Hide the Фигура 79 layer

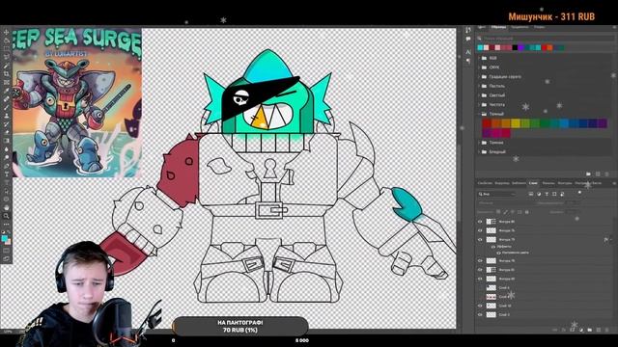coord(480,240)
